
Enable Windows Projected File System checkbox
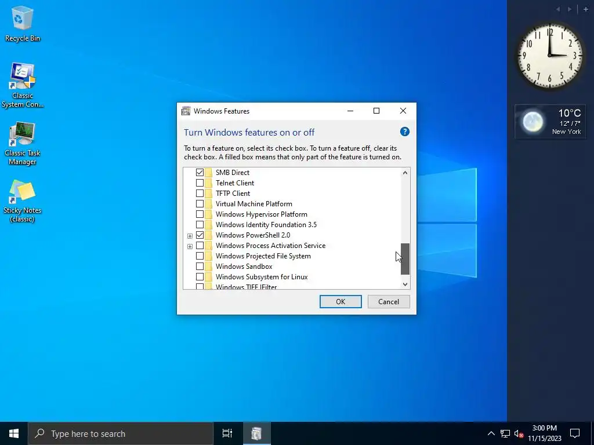(x=200, y=256)
